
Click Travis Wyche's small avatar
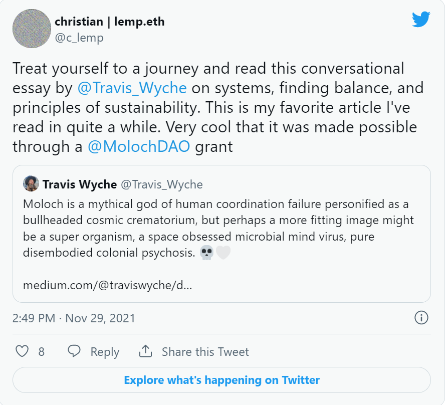click(x=31, y=183)
